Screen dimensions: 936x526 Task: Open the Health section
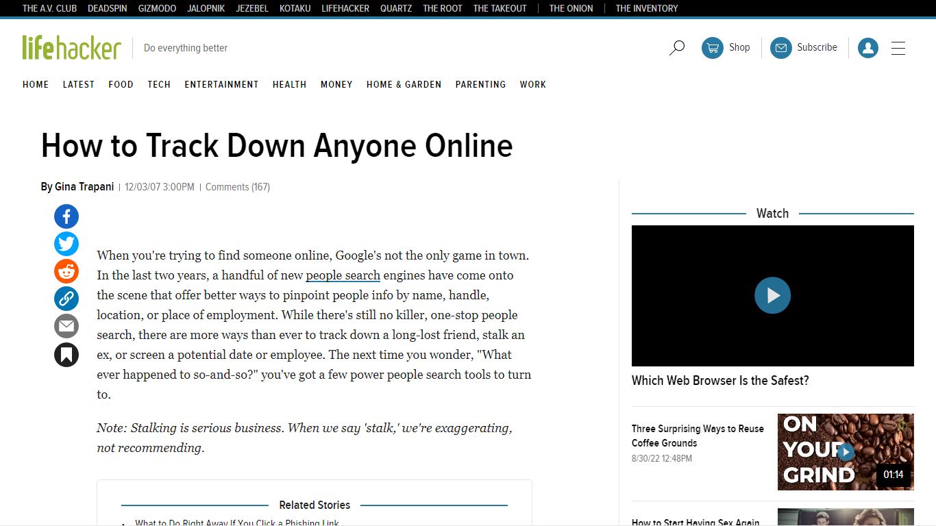[290, 84]
